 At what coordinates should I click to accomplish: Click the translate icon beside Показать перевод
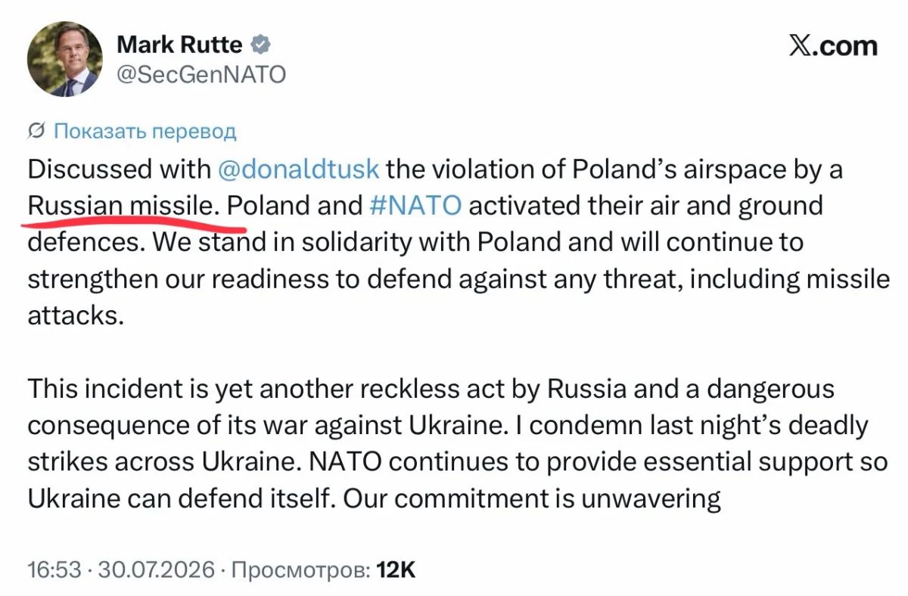[36, 131]
